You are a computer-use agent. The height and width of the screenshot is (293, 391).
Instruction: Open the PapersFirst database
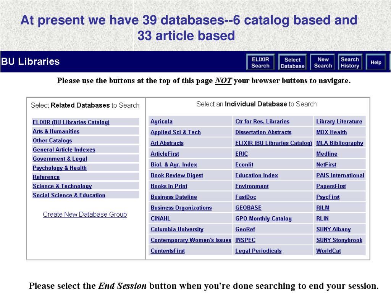[331, 186]
